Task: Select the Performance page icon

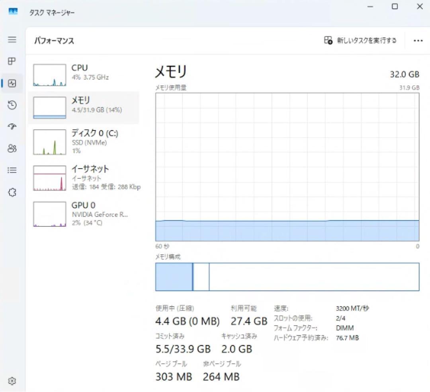Action: (12, 83)
